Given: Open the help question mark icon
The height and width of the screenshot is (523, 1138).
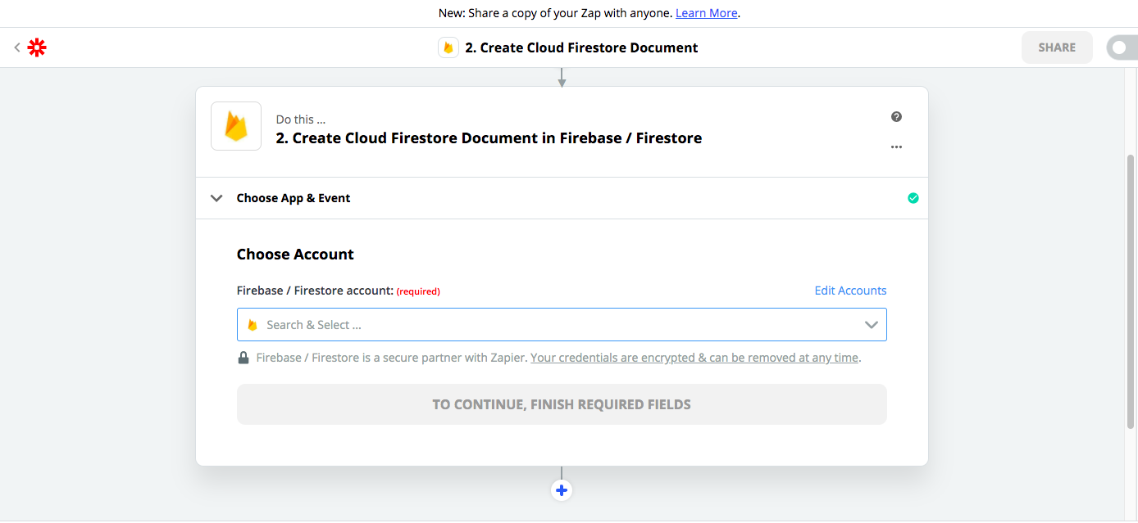Looking at the screenshot, I should (896, 117).
